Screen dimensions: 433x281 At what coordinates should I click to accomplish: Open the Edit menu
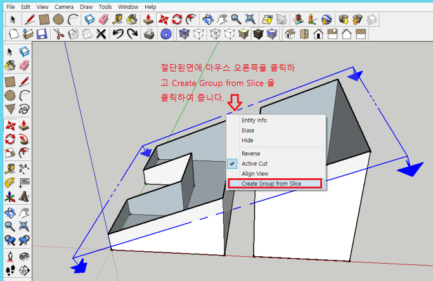pyautogui.click(x=25, y=7)
